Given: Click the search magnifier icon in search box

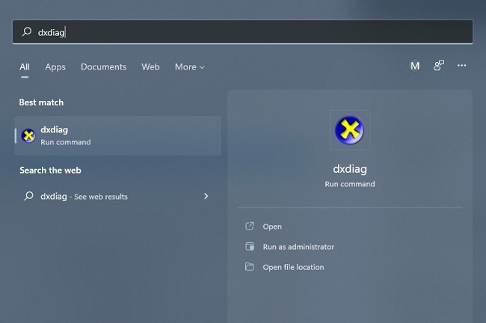Looking at the screenshot, I should click(x=27, y=31).
